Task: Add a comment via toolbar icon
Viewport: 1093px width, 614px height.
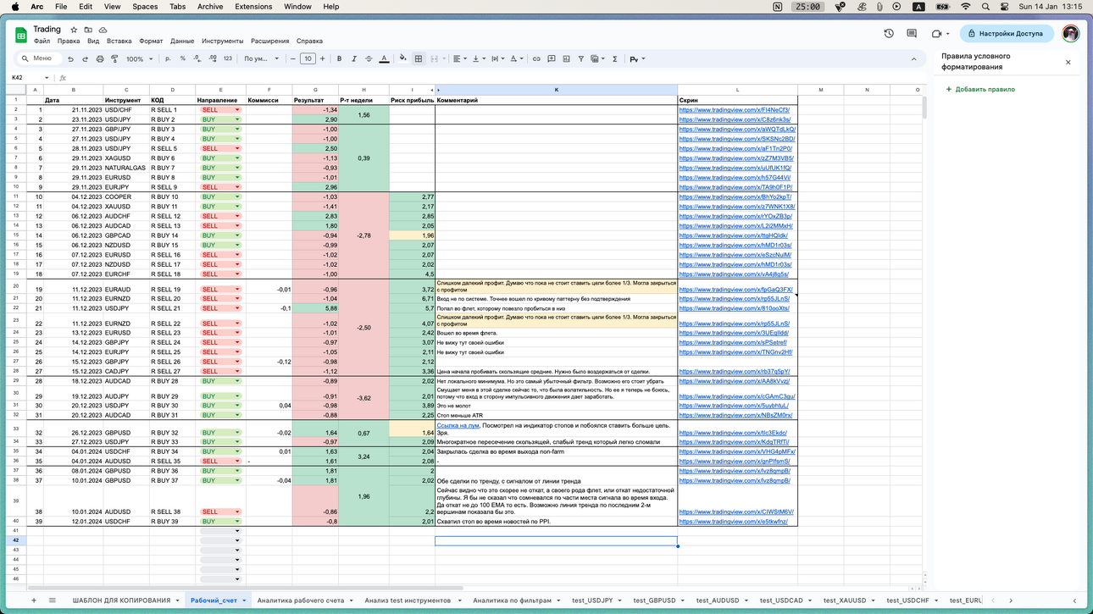Action: pyautogui.click(x=552, y=59)
